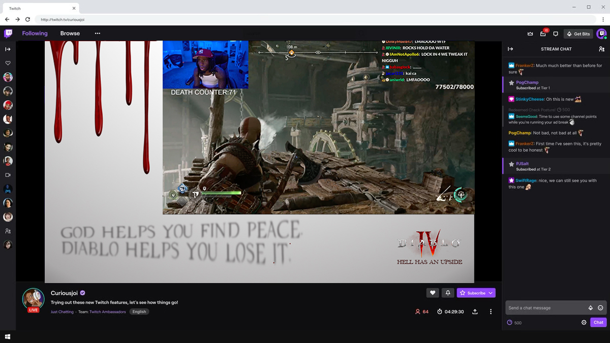Click the browser forward arrow
Viewport: 610px width, 343px height.
point(17,19)
